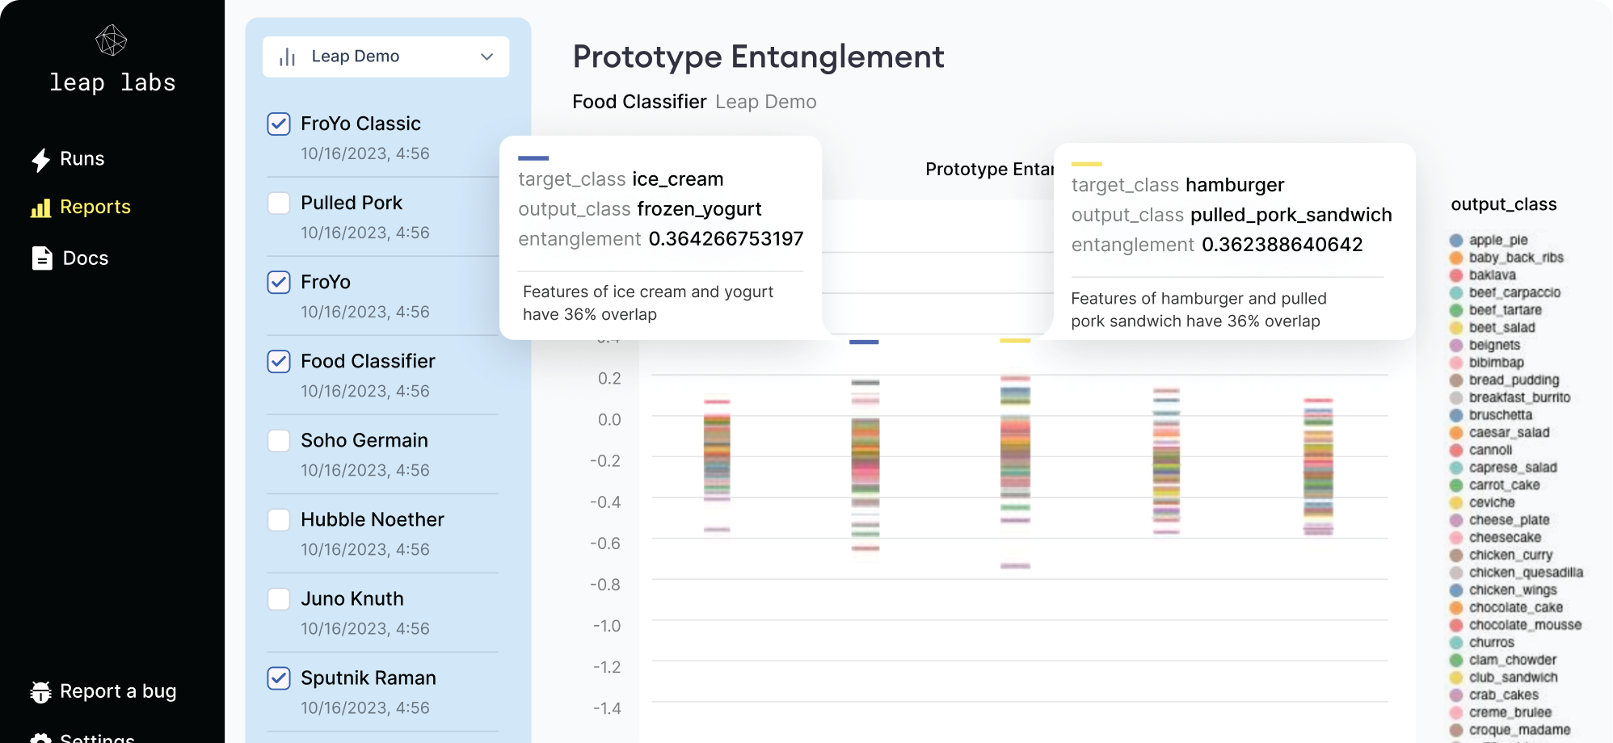Image resolution: width=1613 pixels, height=743 pixels.
Task: Select the Hubble Noether run name
Action: click(372, 519)
